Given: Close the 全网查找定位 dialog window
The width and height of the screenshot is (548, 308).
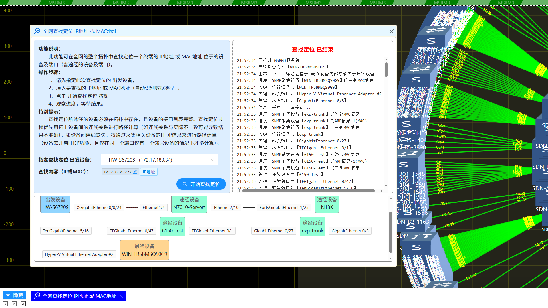Looking at the screenshot, I should (x=392, y=31).
